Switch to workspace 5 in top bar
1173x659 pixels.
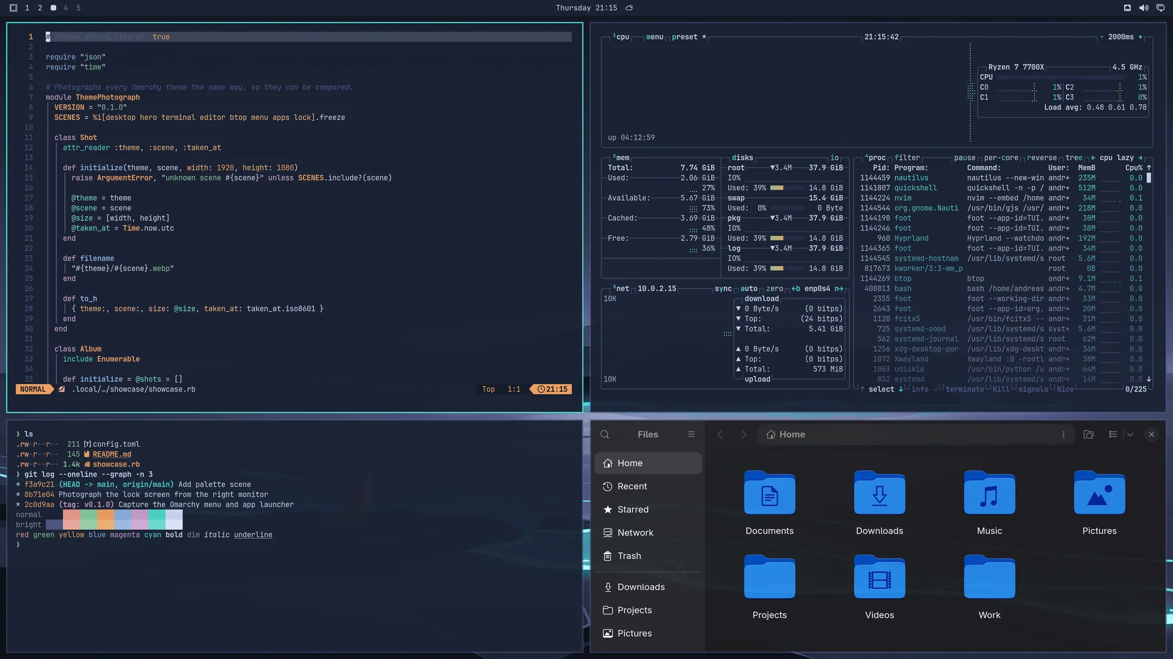pos(78,8)
